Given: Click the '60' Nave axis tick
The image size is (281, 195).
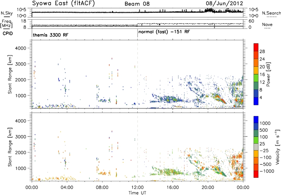Looking at the screenshot, I should pyautogui.click(x=251, y=21).
